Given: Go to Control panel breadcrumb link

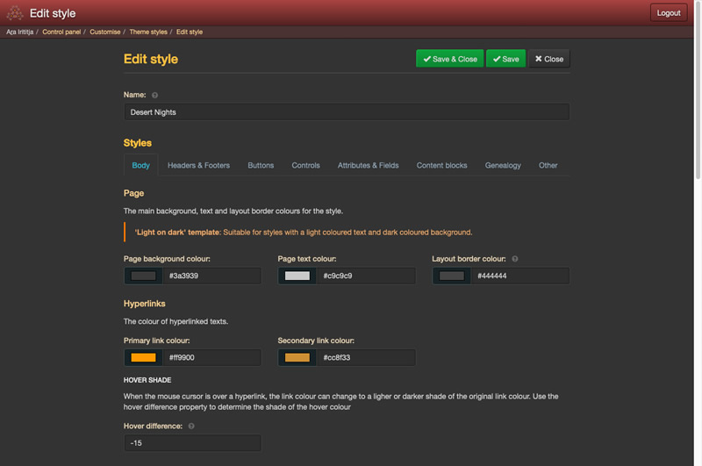Looking at the screenshot, I should point(62,32).
